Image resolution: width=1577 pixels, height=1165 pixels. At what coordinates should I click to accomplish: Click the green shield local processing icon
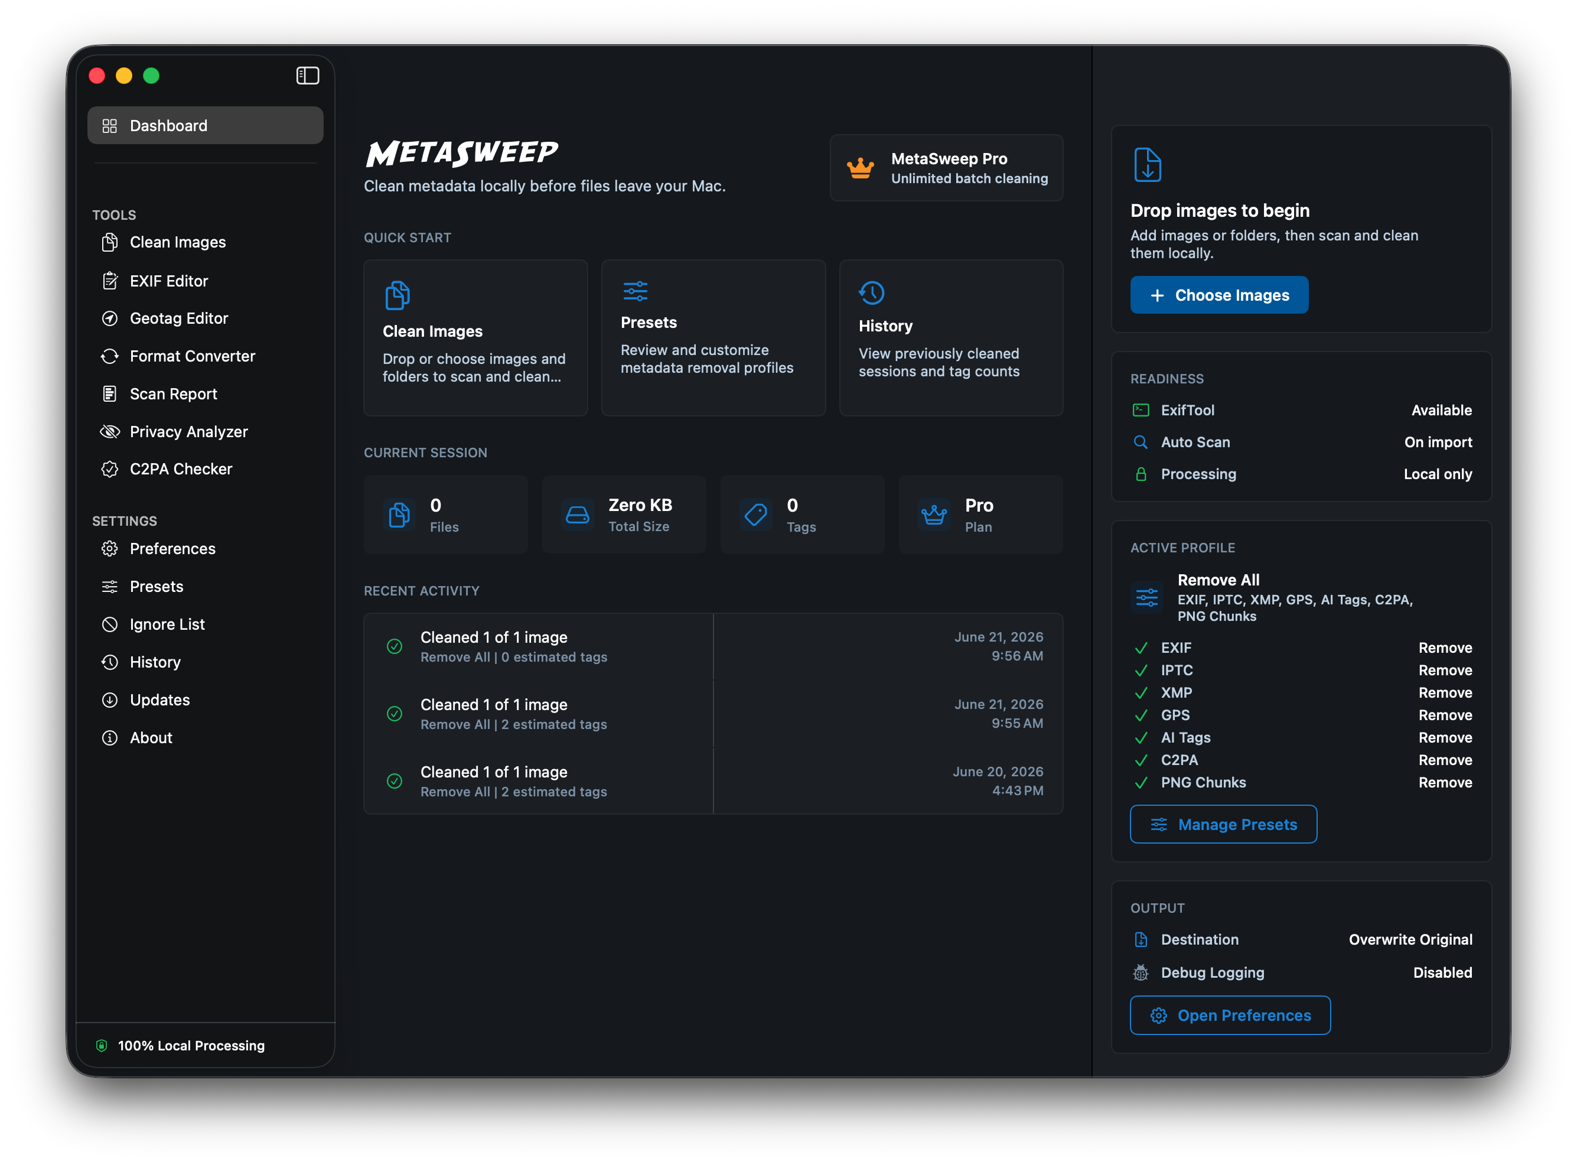pyautogui.click(x=102, y=1045)
